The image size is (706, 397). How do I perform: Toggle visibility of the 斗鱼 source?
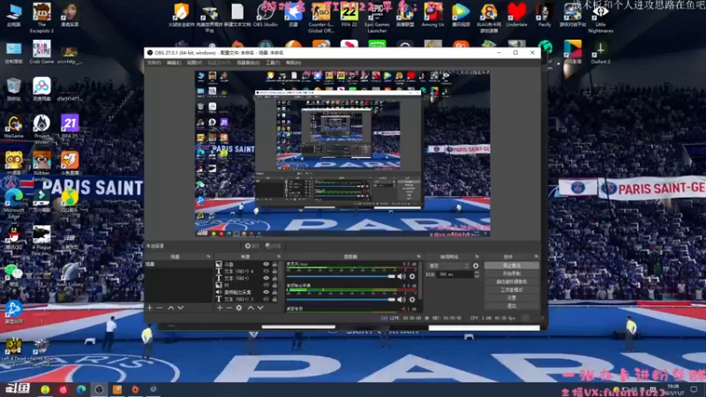[x=267, y=264]
